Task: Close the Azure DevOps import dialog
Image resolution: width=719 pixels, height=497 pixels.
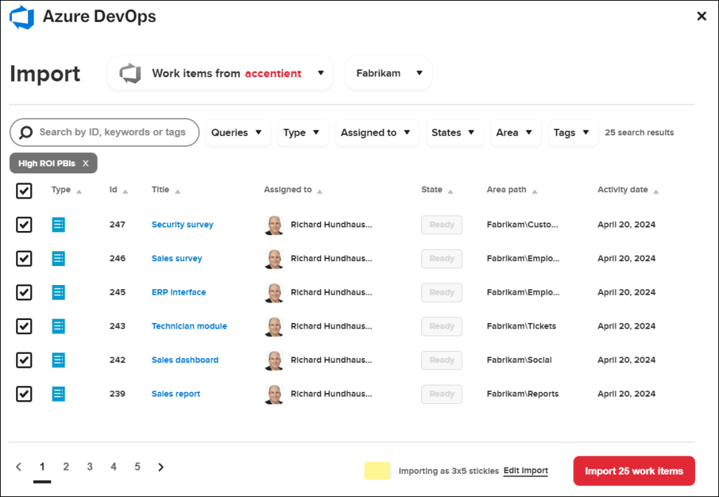Action: point(701,17)
